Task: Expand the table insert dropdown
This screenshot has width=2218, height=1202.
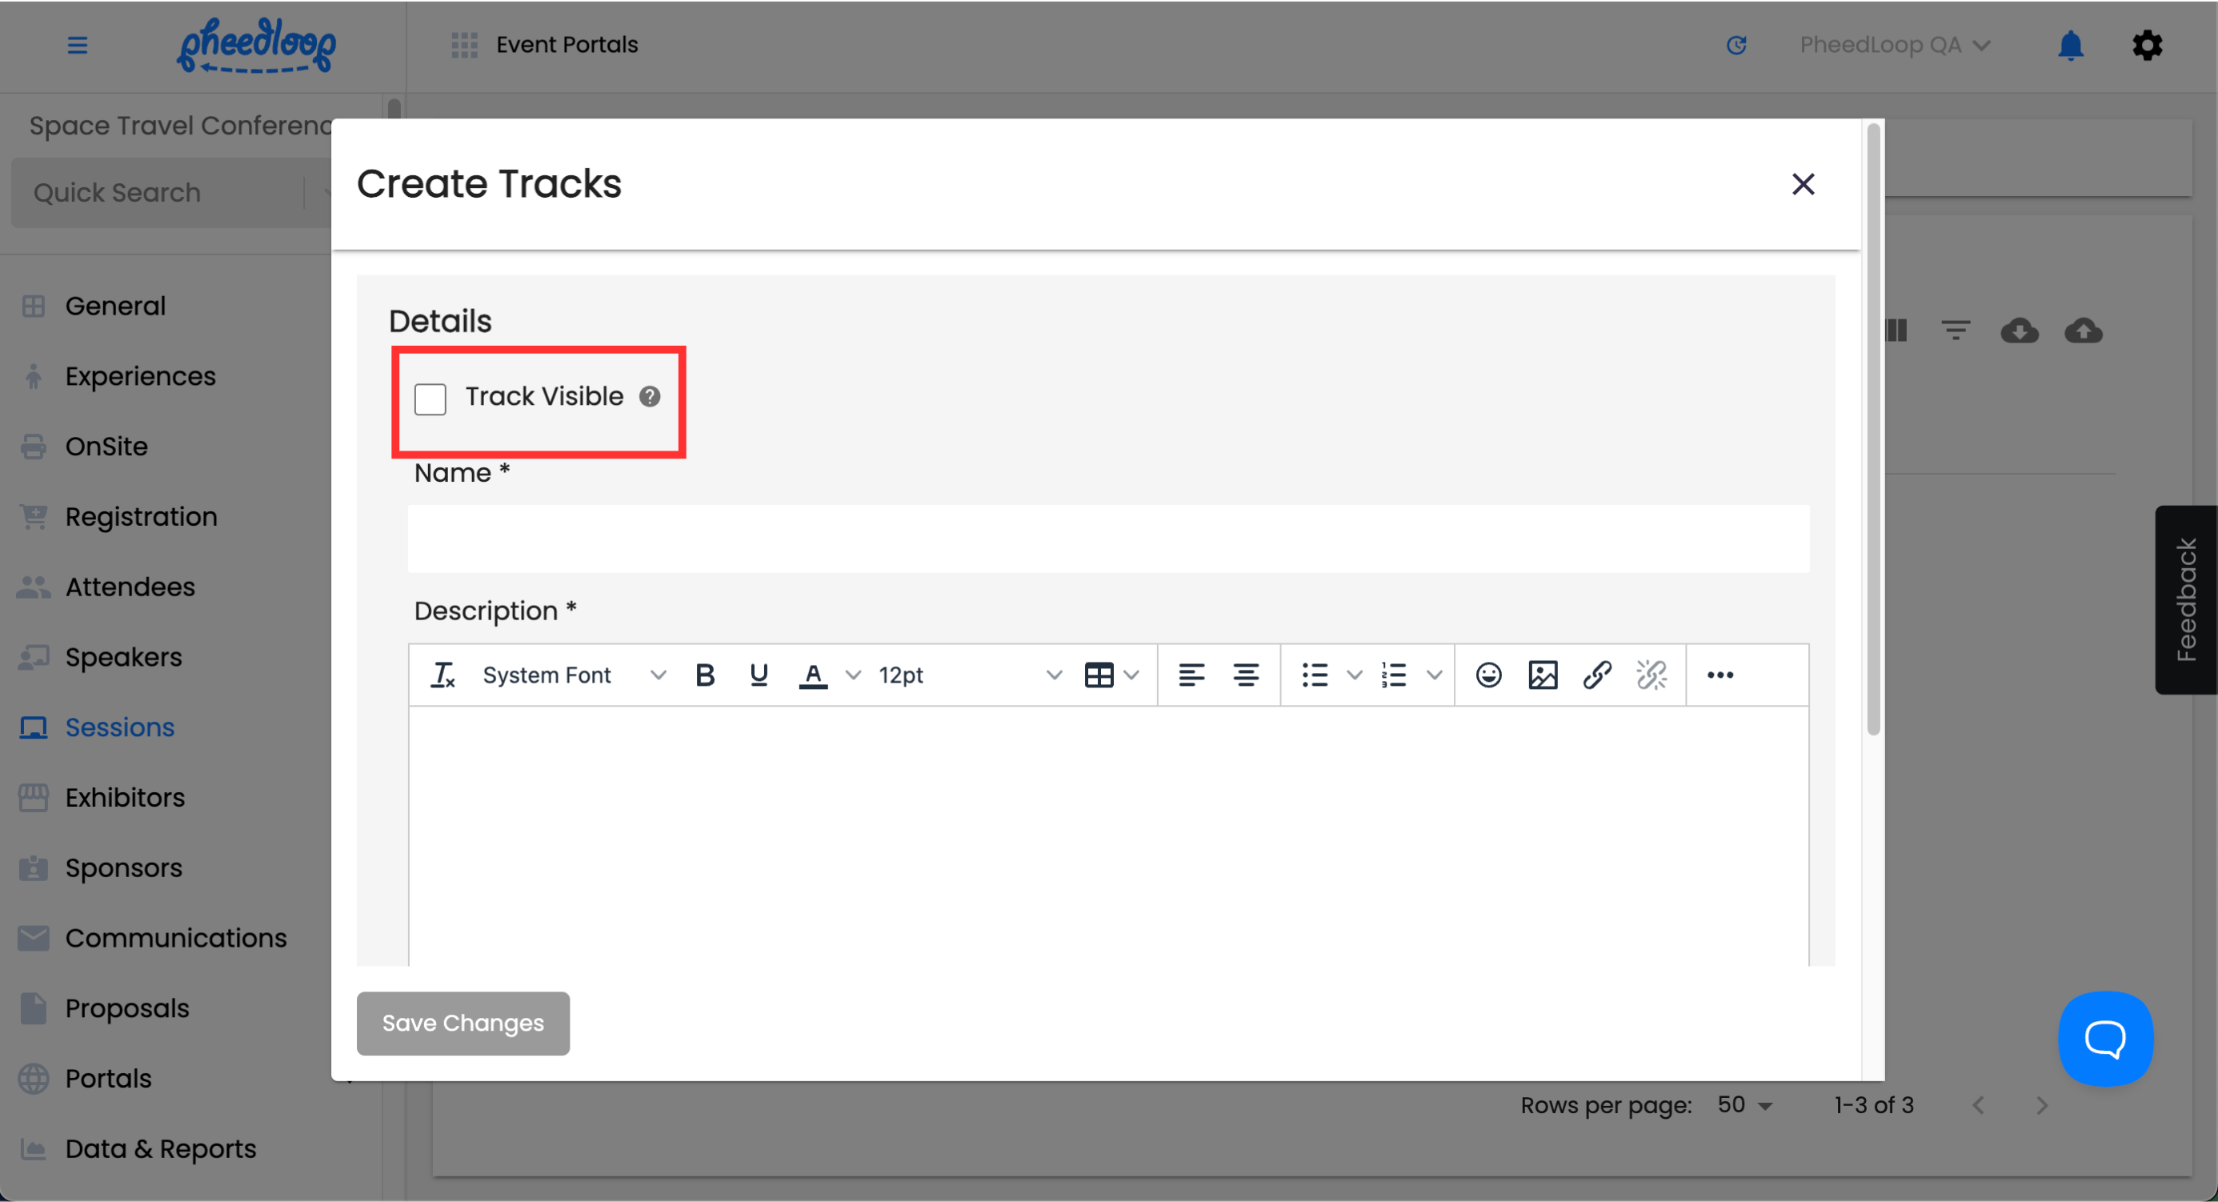Action: (1131, 675)
